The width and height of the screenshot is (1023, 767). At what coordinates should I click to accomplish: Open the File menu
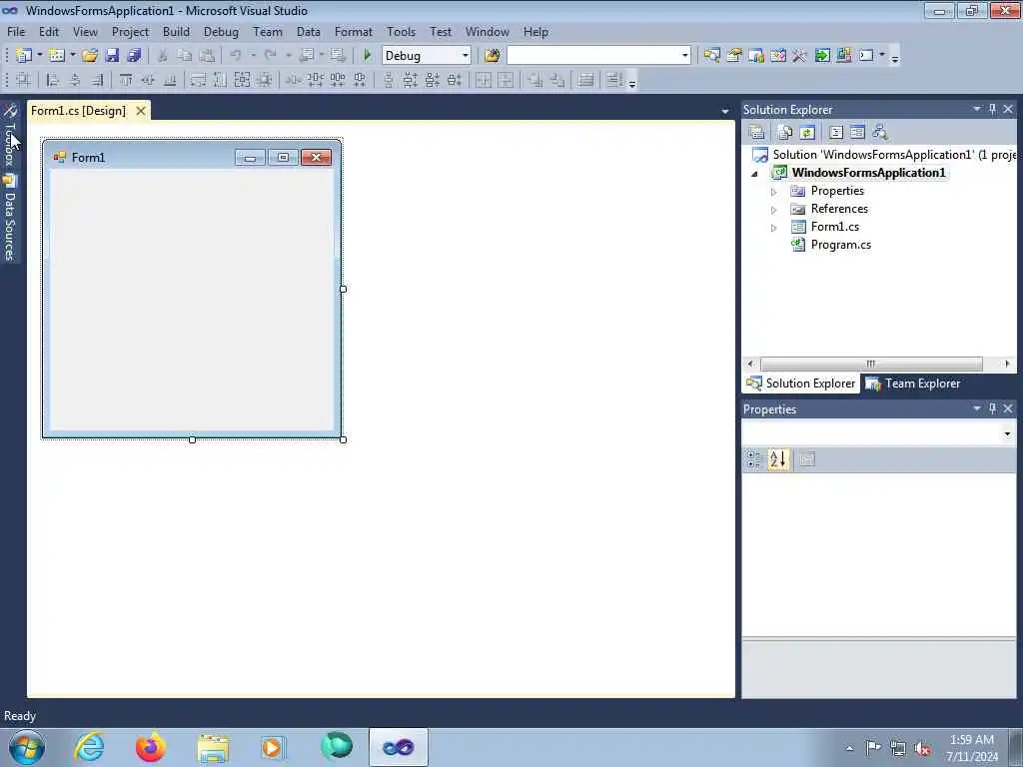(x=16, y=31)
